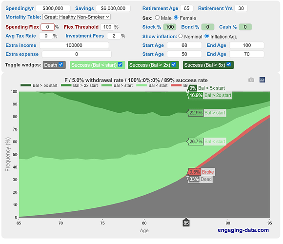Toggle Success (Bal > 5x) wedge checkbox
This screenshot has width=283, height=244.
click(x=229, y=64)
